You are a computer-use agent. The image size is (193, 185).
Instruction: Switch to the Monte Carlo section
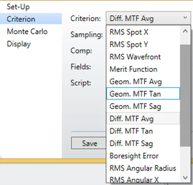[27, 31]
